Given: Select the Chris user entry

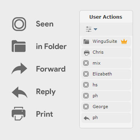Looking at the screenshot, I should 106,52.
